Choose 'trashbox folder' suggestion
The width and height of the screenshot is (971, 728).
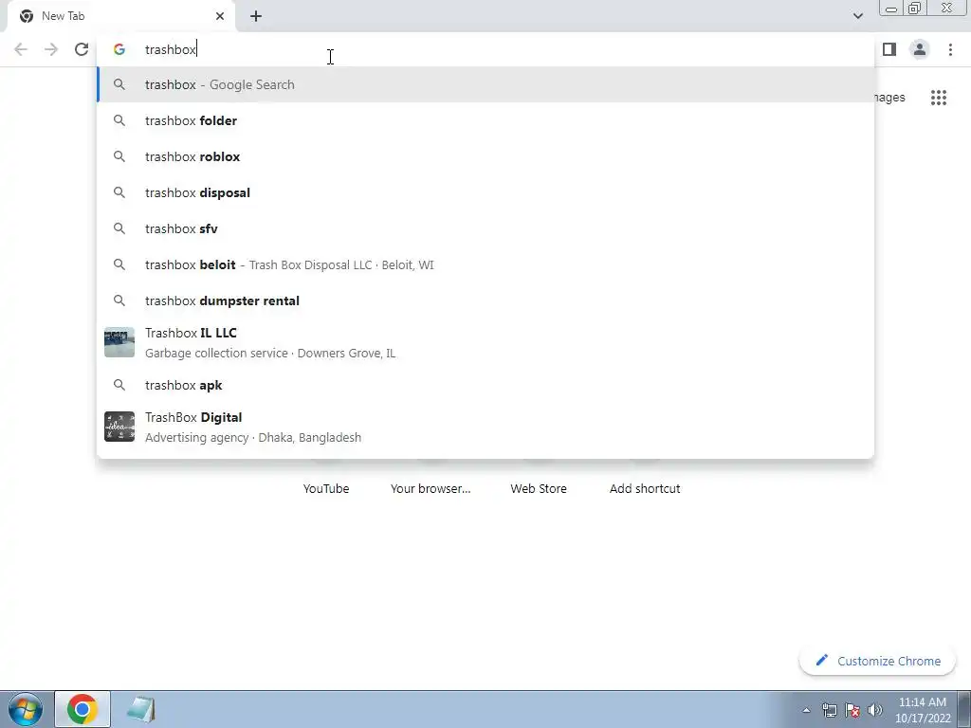[485, 120]
